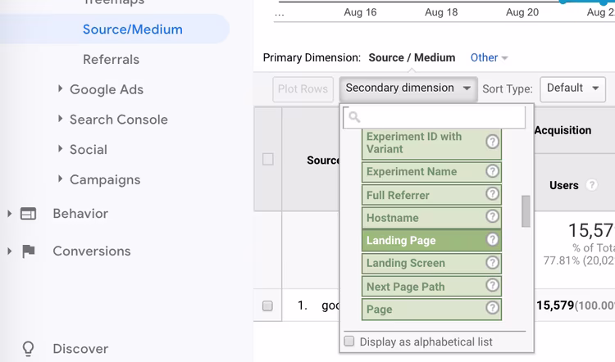Focus the secondary dimension search field
This screenshot has height=362, width=615.
[x=434, y=117]
